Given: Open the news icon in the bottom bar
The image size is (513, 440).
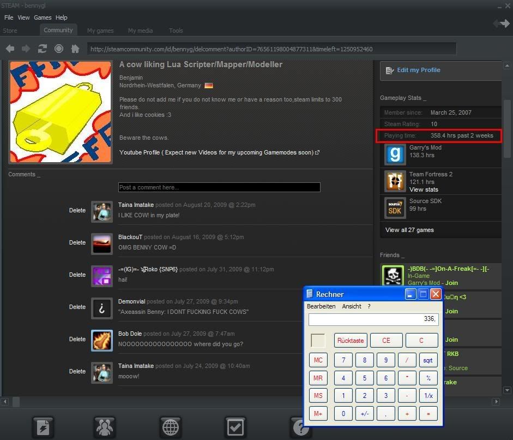Looking at the screenshot, I should coord(43,427).
